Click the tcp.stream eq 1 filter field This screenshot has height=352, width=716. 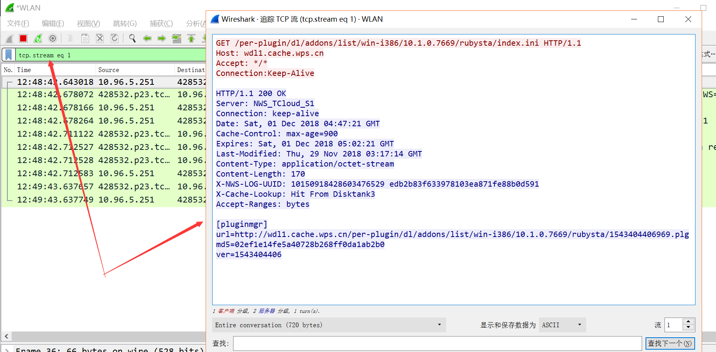click(x=110, y=55)
